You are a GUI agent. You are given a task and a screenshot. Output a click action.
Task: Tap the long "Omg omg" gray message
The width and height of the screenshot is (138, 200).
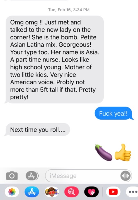pos(55,59)
